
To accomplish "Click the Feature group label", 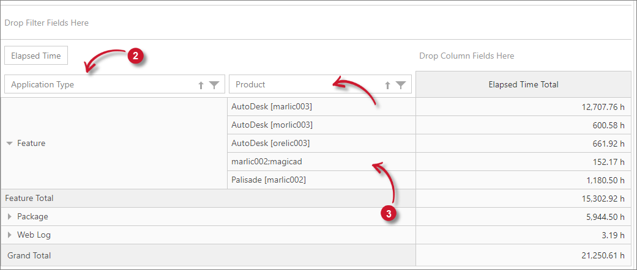I will (x=31, y=143).
